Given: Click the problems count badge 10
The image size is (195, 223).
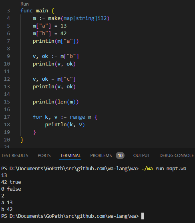Looking at the screenshot, I should pyautogui.click(x=120, y=155).
